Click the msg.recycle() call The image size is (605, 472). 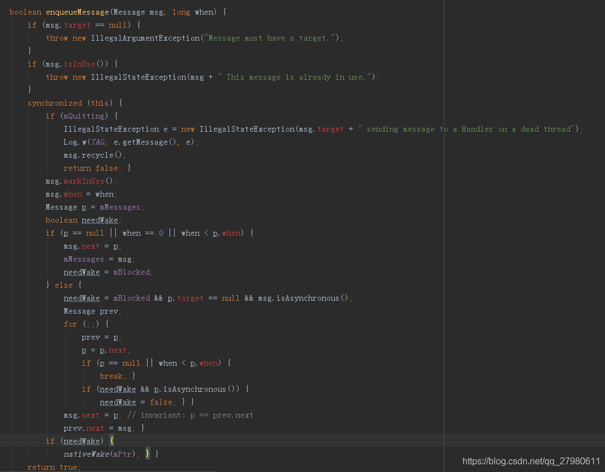pos(93,155)
